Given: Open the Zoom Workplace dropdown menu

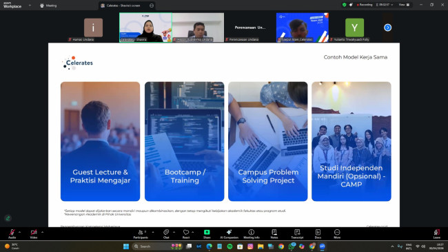Looking at the screenshot, I should pyautogui.click(x=30, y=6).
